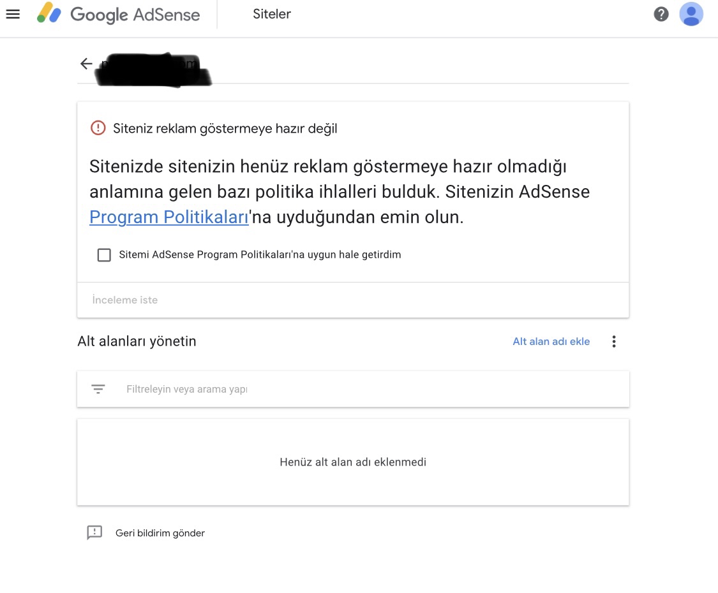Open the three-dot subdomain options menu
This screenshot has height=593, width=718.
[613, 341]
